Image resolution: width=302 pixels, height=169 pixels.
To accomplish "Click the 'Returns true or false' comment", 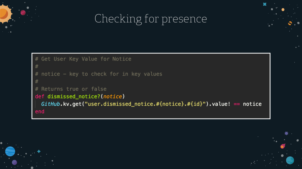I will click(x=74, y=89).
